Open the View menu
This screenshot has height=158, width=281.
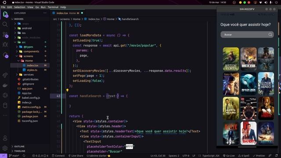click(x=30, y=7)
